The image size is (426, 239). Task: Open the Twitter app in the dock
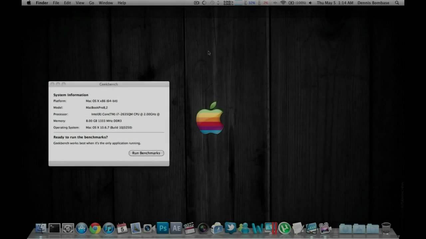tap(230, 228)
